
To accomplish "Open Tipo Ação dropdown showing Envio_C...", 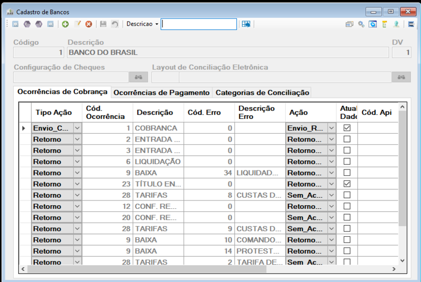I will pos(77,128).
